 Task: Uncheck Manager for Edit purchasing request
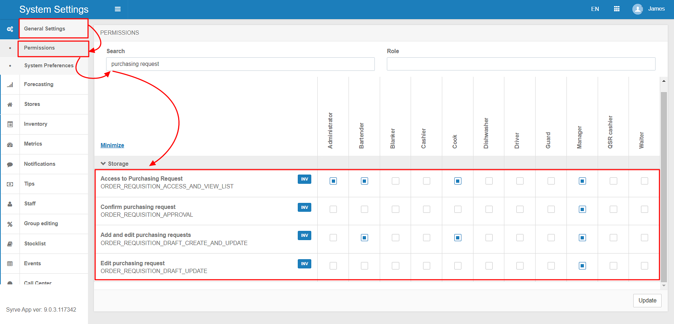click(x=582, y=266)
